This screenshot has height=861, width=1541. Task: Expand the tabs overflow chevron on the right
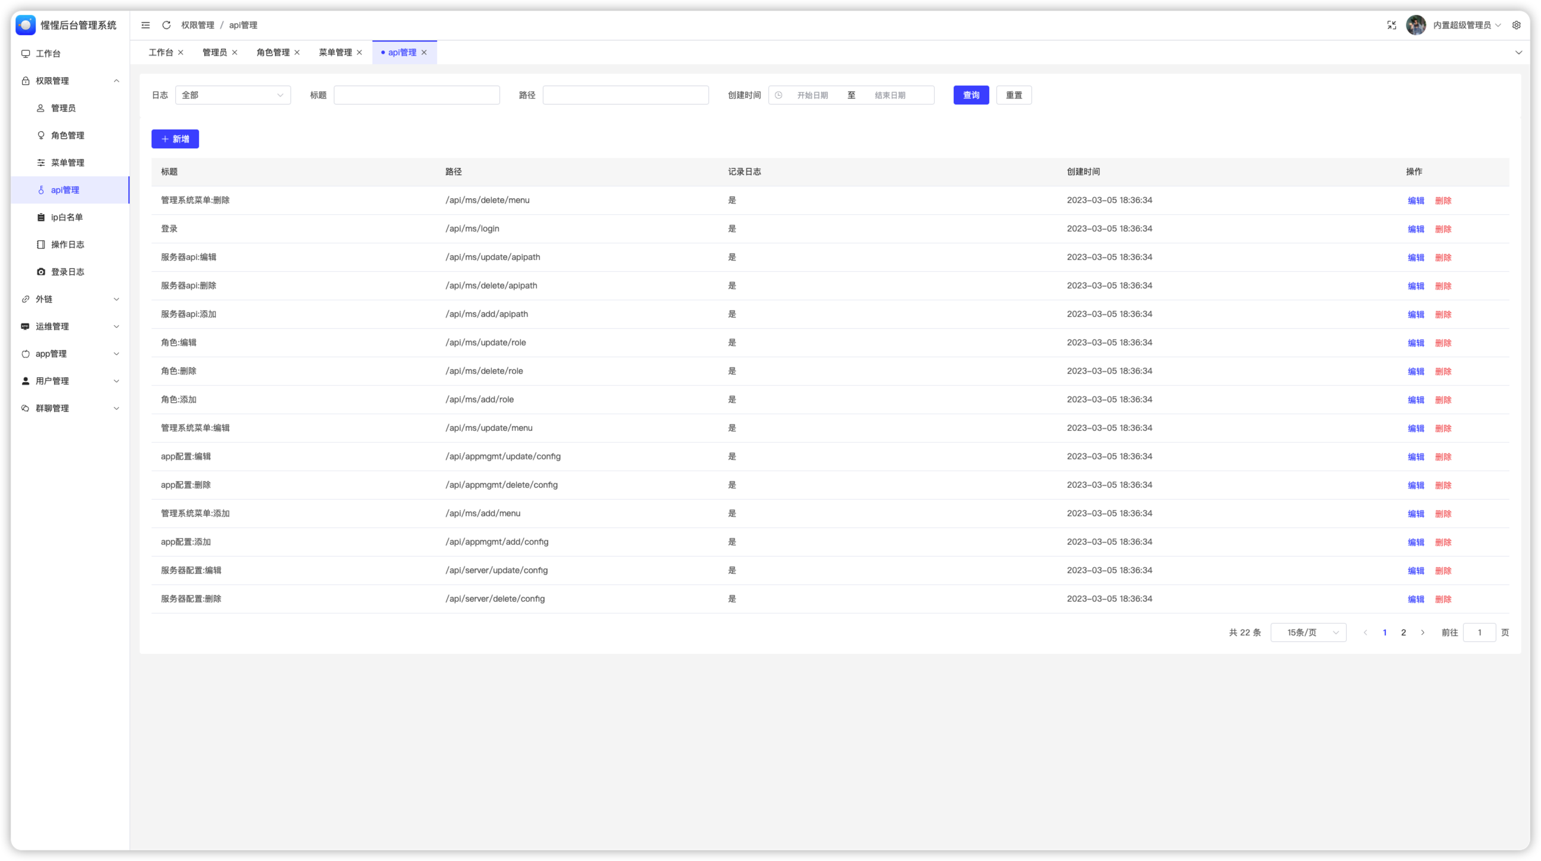[1518, 53]
